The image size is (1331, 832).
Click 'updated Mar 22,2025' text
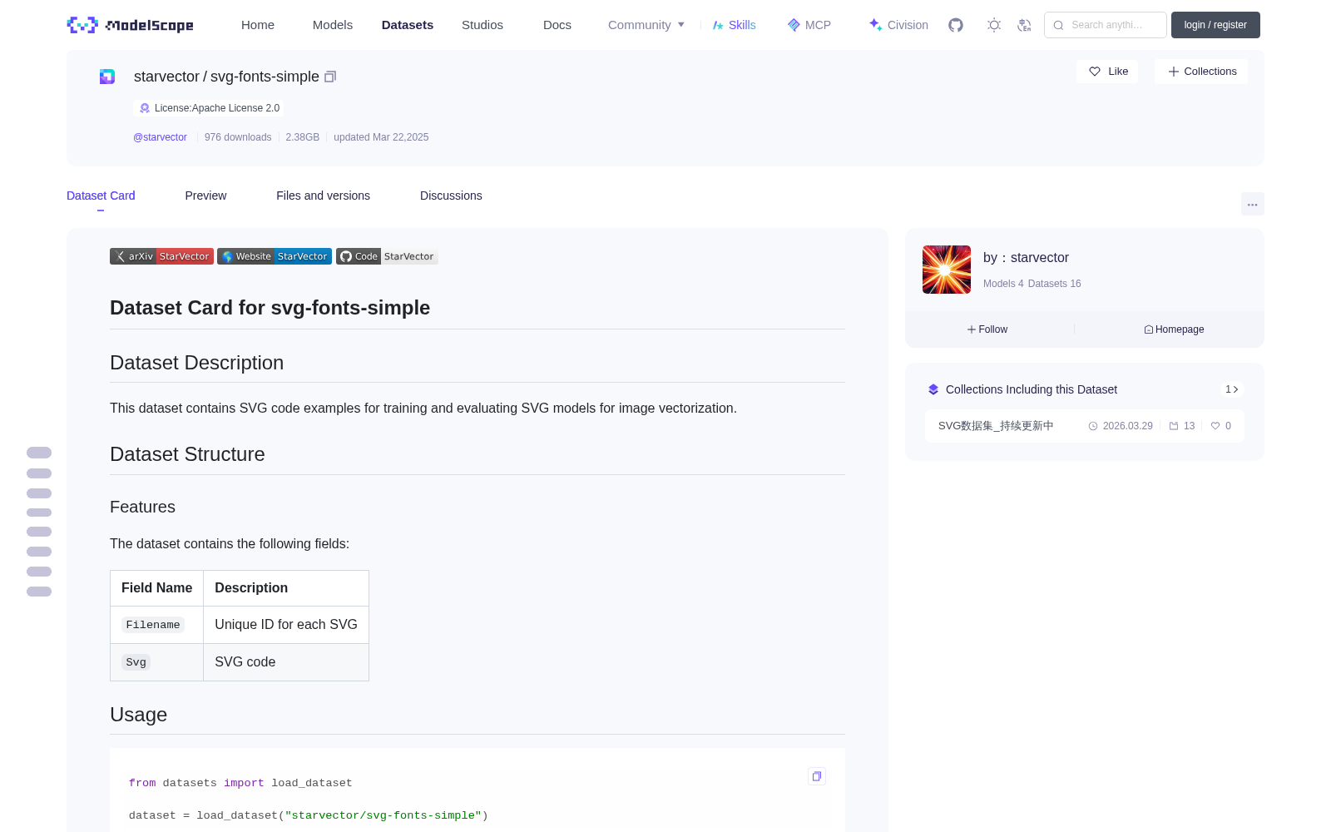point(381,137)
